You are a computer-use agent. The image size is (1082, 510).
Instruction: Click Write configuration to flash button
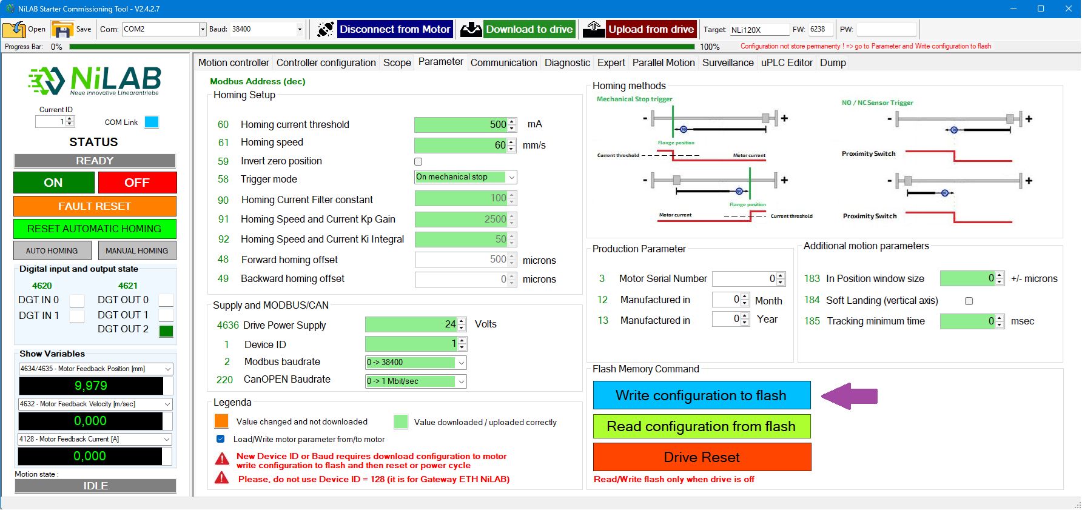(x=701, y=395)
